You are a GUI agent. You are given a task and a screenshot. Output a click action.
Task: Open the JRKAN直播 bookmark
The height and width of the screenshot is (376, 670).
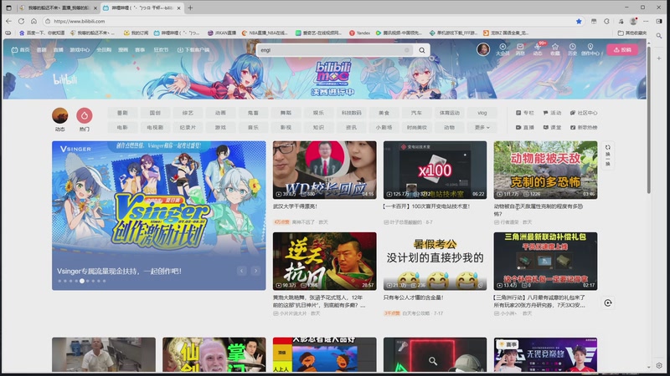(x=222, y=33)
